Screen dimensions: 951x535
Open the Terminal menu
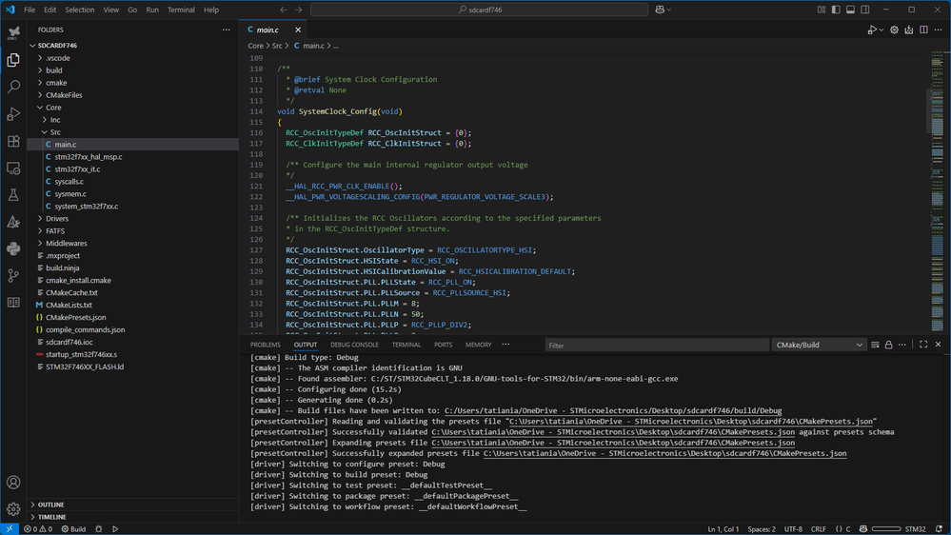[181, 10]
